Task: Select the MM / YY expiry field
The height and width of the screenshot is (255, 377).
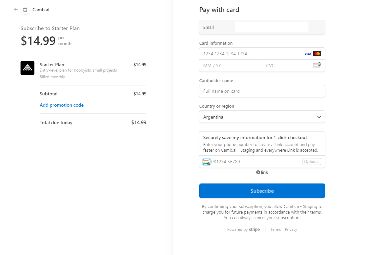Action: point(230,66)
